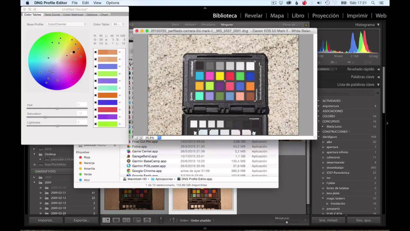410x231 pixels.
Task: Adjust the Hue slider
Action: click(x=57, y=108)
